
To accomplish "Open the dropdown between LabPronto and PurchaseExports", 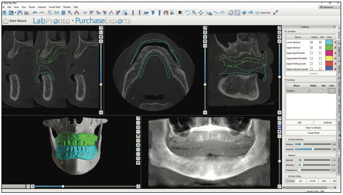I will pyautogui.click(x=73, y=21).
